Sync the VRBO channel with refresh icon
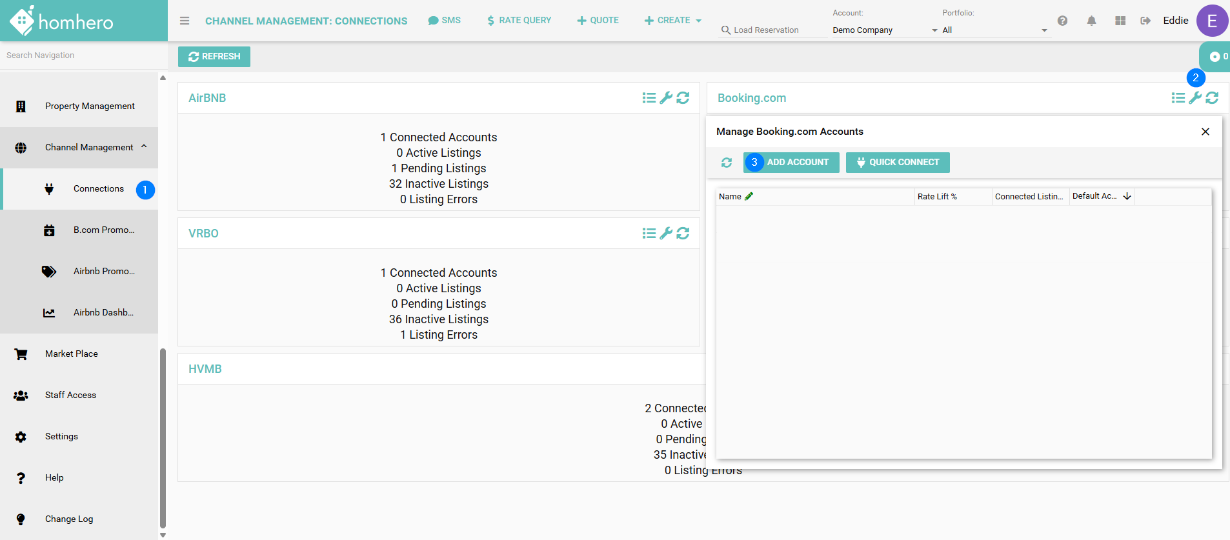The width and height of the screenshot is (1230, 540). 683,234
